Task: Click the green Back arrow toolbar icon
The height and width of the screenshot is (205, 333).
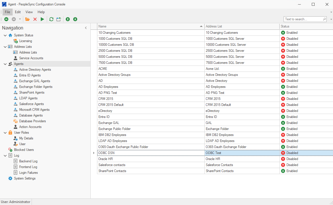Action: (x=6, y=19)
